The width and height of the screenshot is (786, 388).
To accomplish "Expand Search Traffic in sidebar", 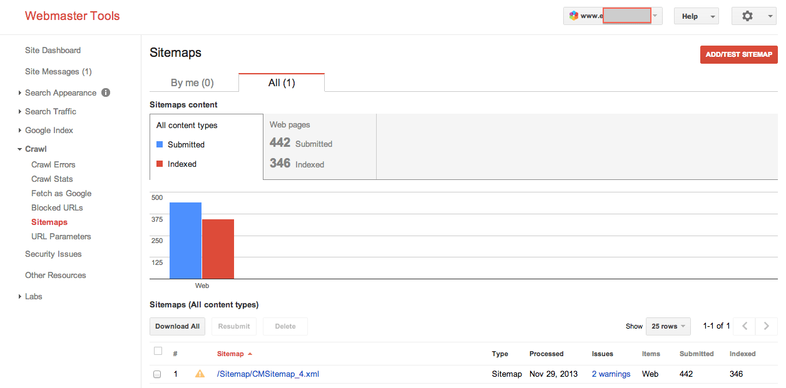I will click(x=50, y=111).
